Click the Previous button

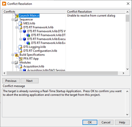tap(11, 81)
